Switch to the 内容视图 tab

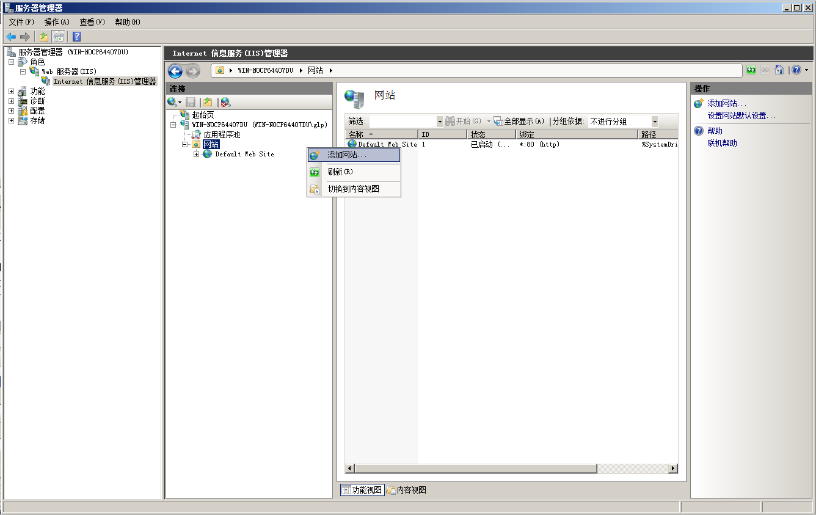click(x=407, y=490)
